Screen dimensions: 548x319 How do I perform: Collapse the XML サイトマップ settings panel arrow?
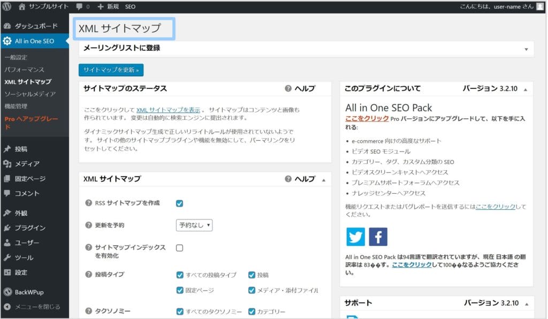click(x=324, y=180)
